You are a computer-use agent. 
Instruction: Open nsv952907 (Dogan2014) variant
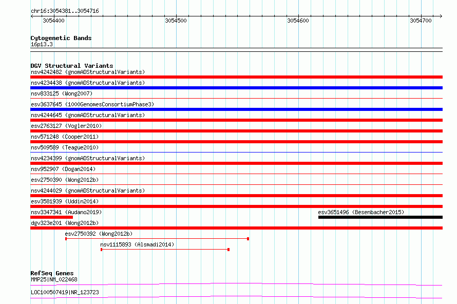(63, 169)
